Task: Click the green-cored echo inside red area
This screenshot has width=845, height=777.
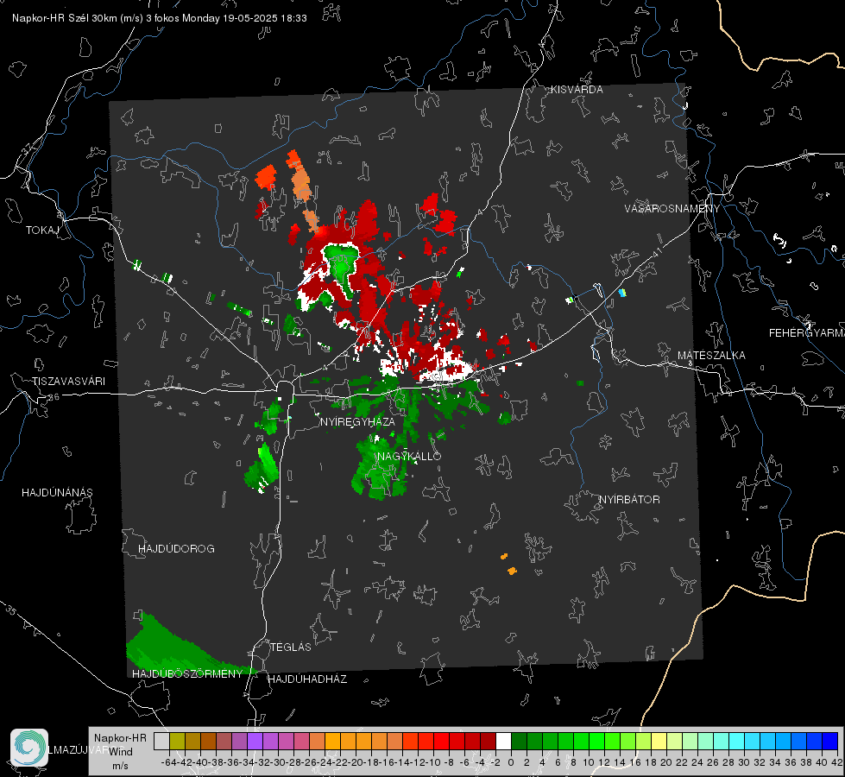Action: [x=342, y=268]
